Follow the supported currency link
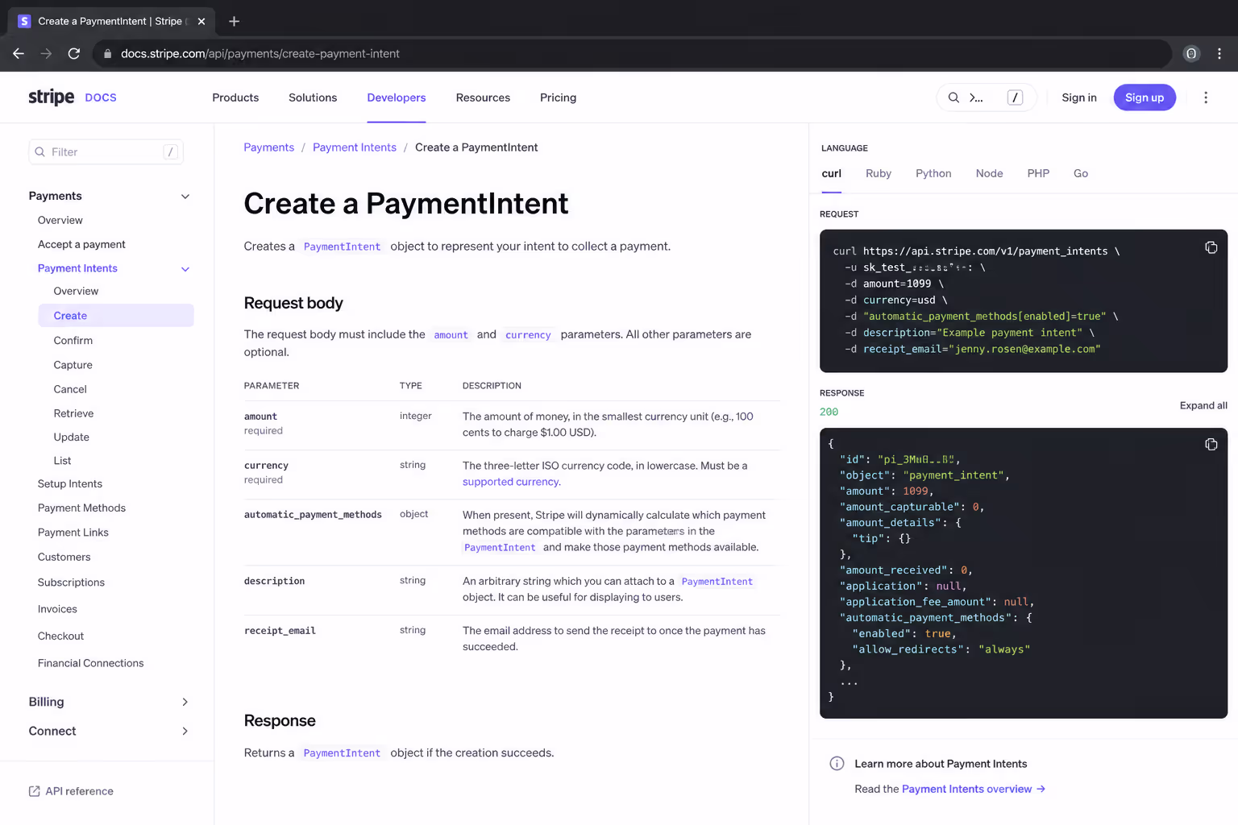 click(x=511, y=482)
